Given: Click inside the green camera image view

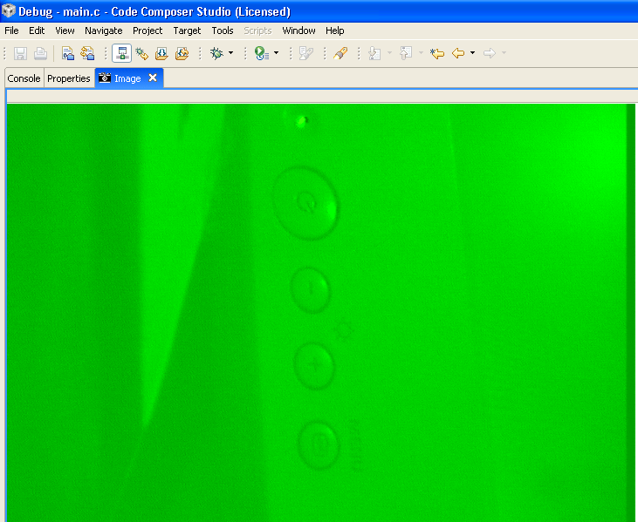Looking at the screenshot, I should pos(320,313).
